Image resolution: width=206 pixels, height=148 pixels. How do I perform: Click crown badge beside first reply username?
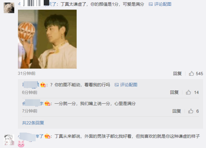(43, 85)
